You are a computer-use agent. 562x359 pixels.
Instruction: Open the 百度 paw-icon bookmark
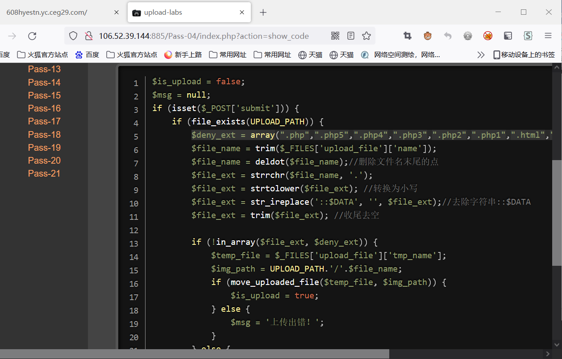(x=87, y=55)
